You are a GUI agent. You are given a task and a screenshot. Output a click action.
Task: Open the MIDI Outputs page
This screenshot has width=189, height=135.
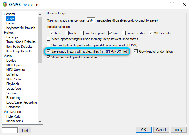(x=15, y=70)
